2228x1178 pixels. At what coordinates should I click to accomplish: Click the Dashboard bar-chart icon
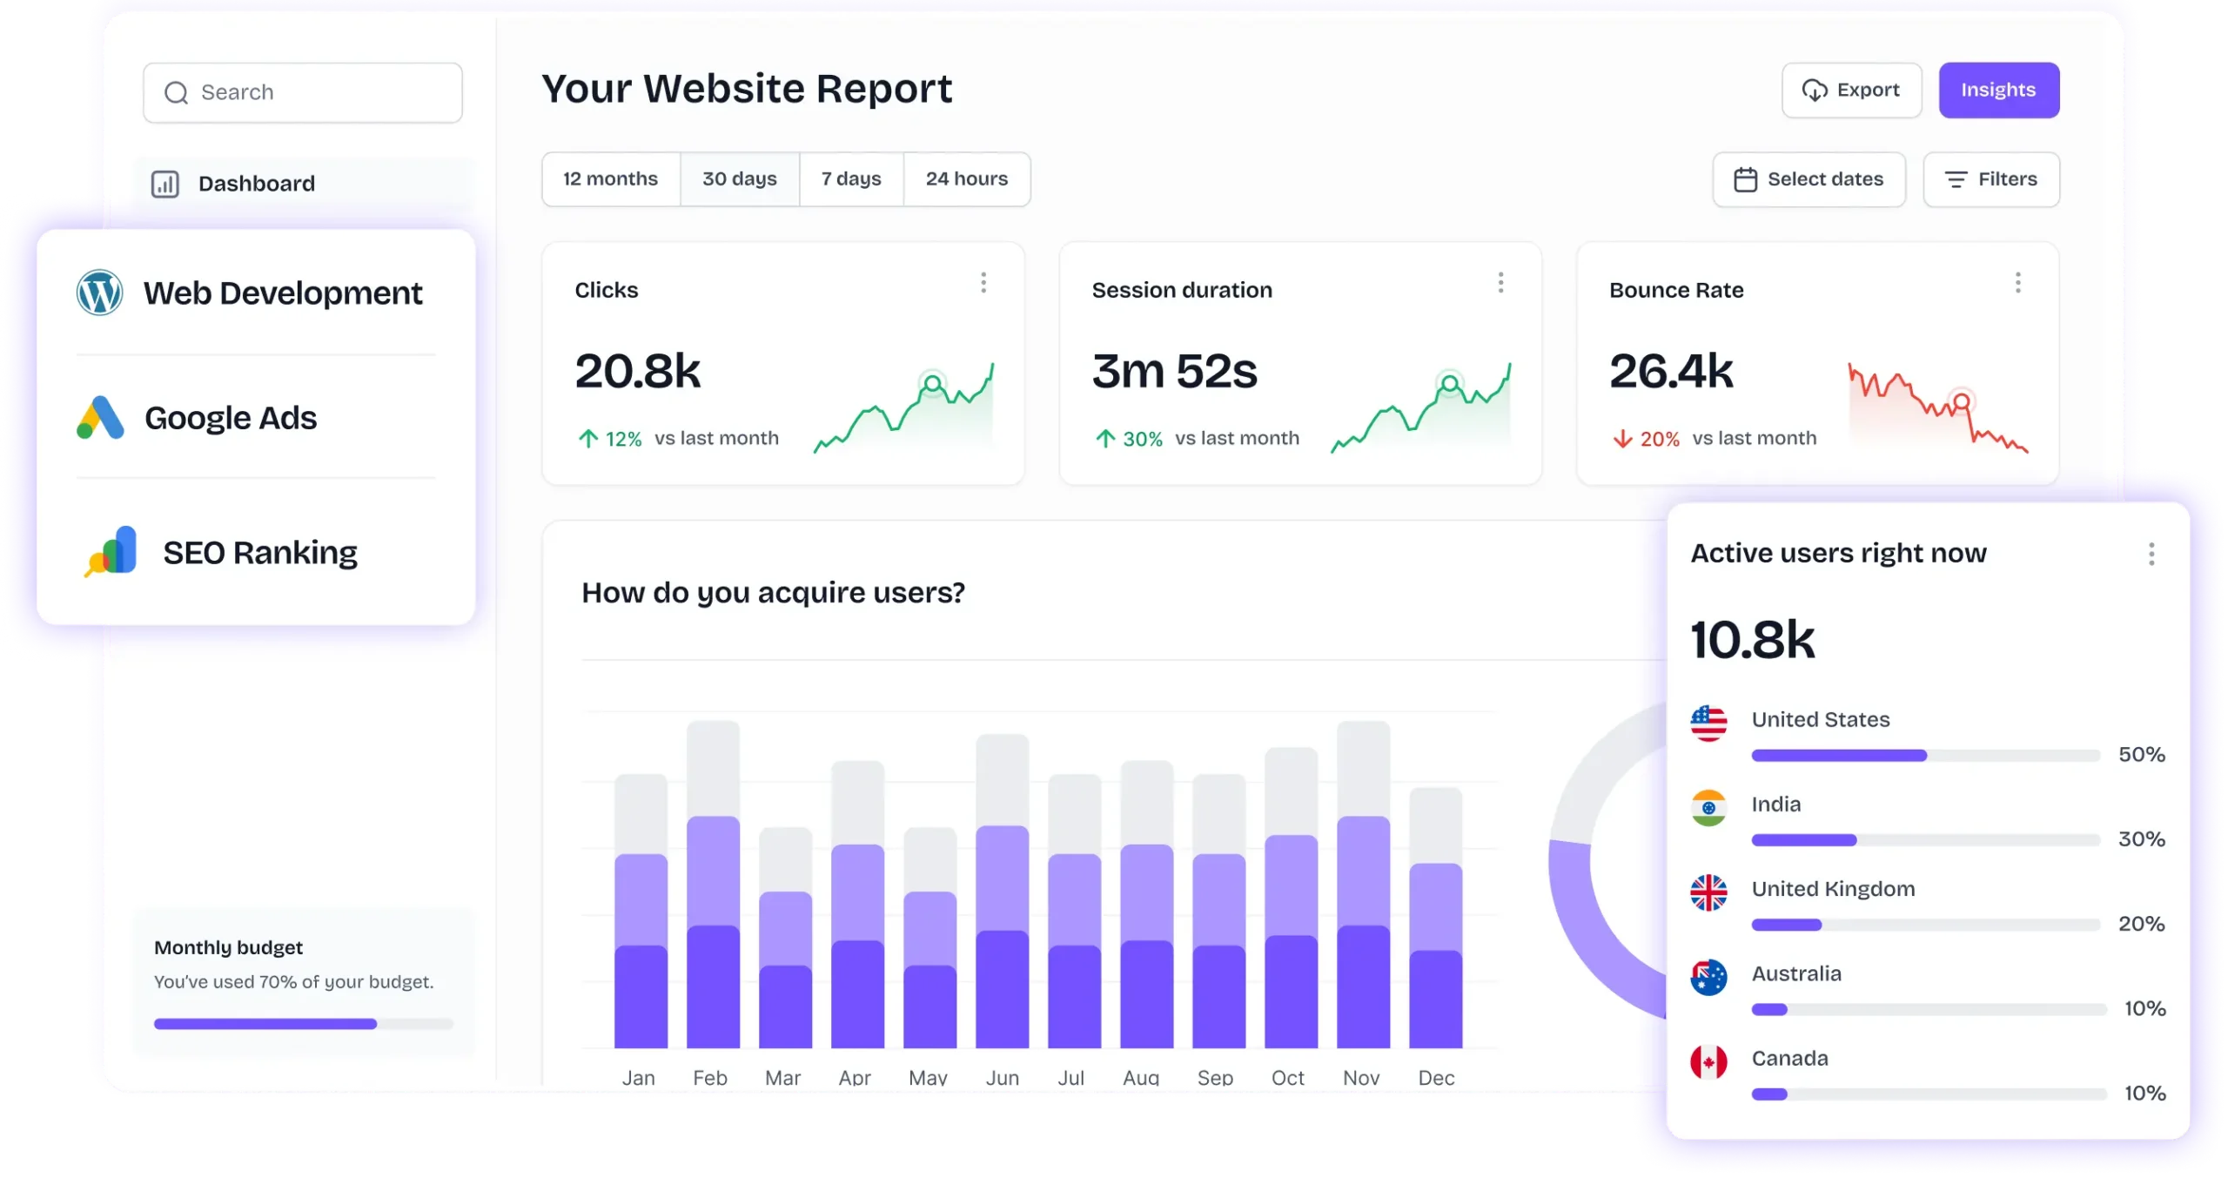coord(165,184)
